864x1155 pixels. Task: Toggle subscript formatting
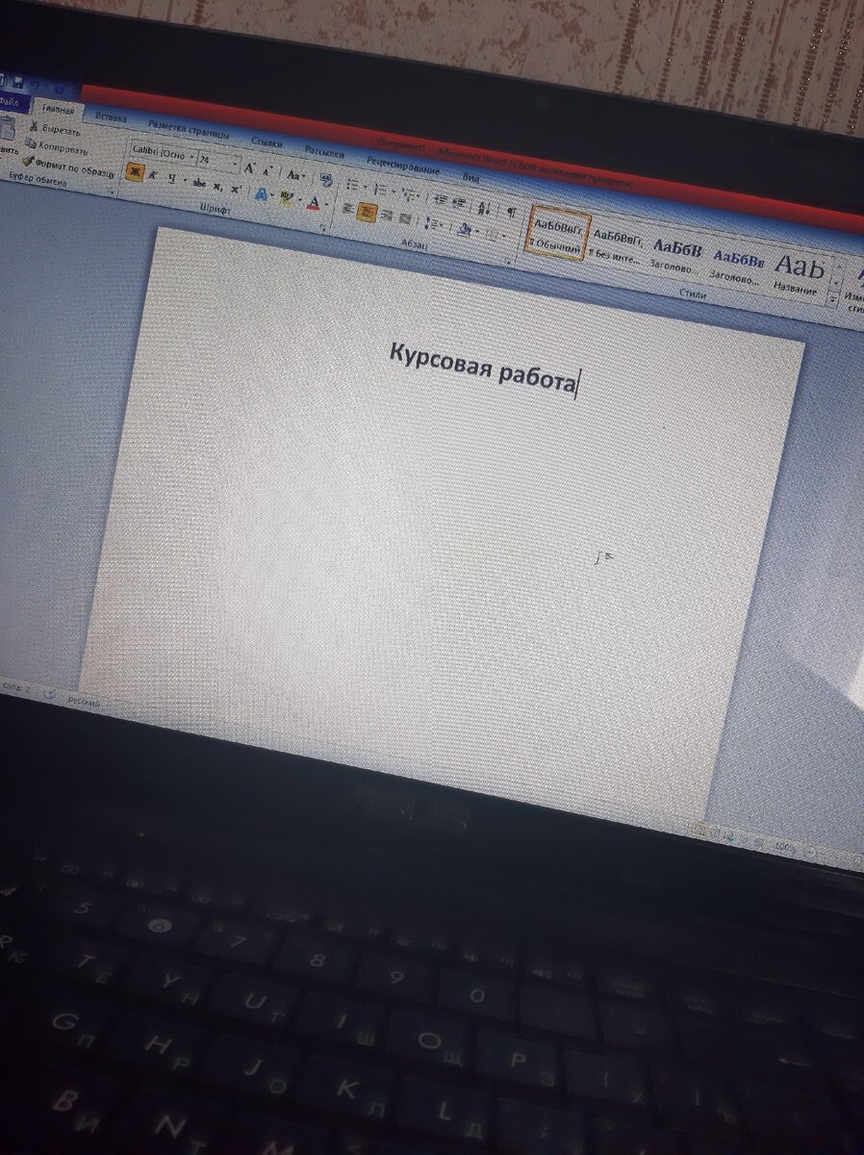click(218, 187)
